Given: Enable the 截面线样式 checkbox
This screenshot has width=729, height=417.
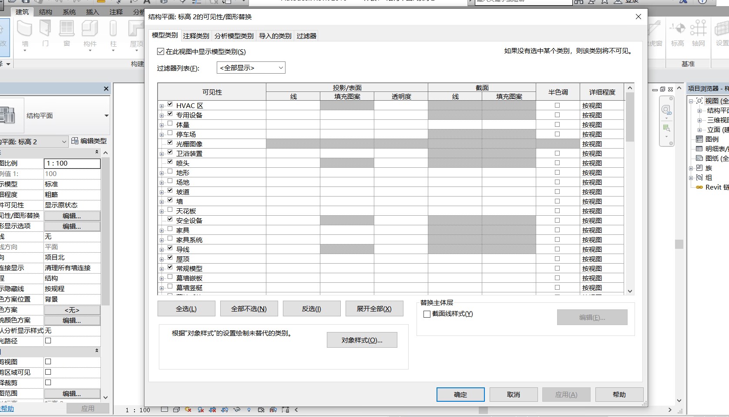Looking at the screenshot, I should (427, 314).
